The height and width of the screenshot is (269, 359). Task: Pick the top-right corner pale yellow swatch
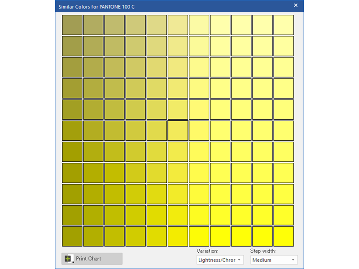coord(284,25)
